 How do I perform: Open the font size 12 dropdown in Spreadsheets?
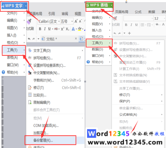[164, 18]
